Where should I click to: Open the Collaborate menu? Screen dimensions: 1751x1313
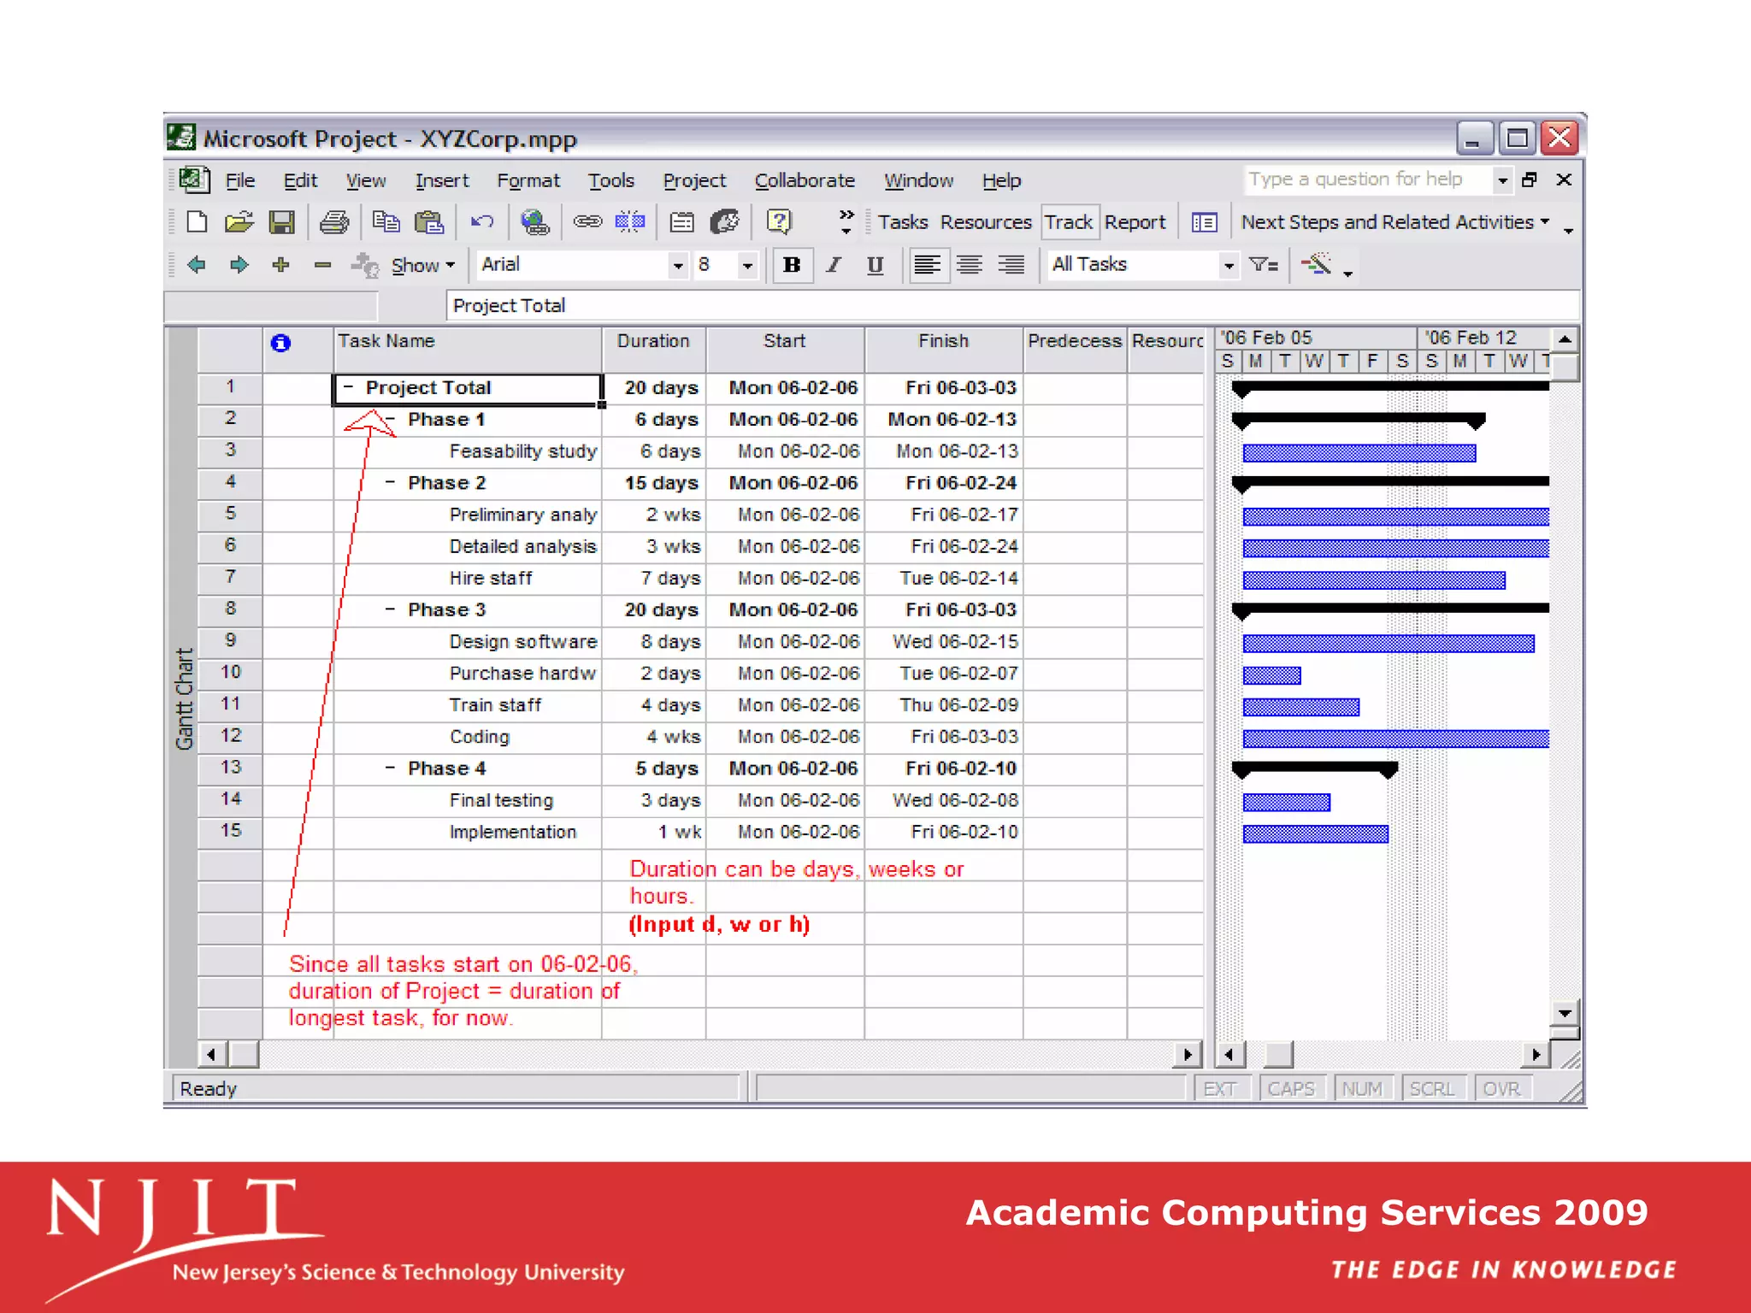tap(805, 180)
